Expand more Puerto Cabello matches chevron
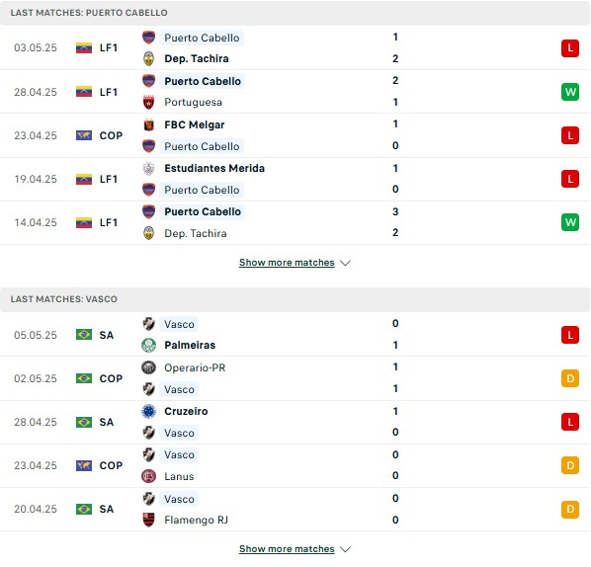The image size is (591, 567). 345,263
